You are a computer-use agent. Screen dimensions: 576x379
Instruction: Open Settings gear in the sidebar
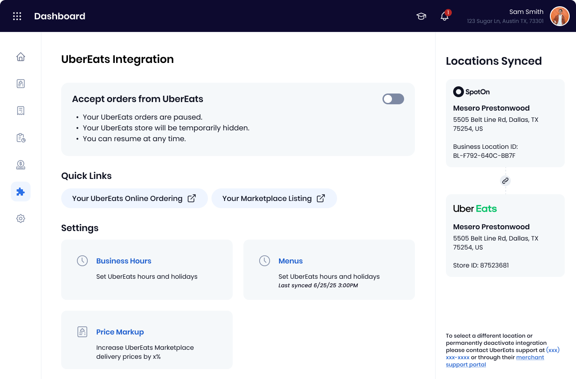coord(21,218)
